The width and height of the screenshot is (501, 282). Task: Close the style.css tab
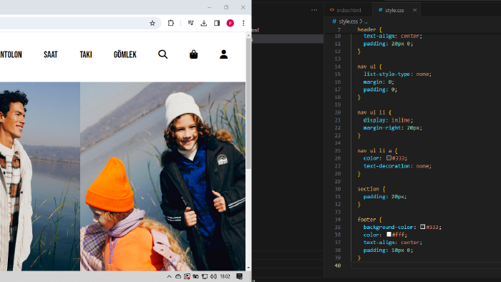414,10
